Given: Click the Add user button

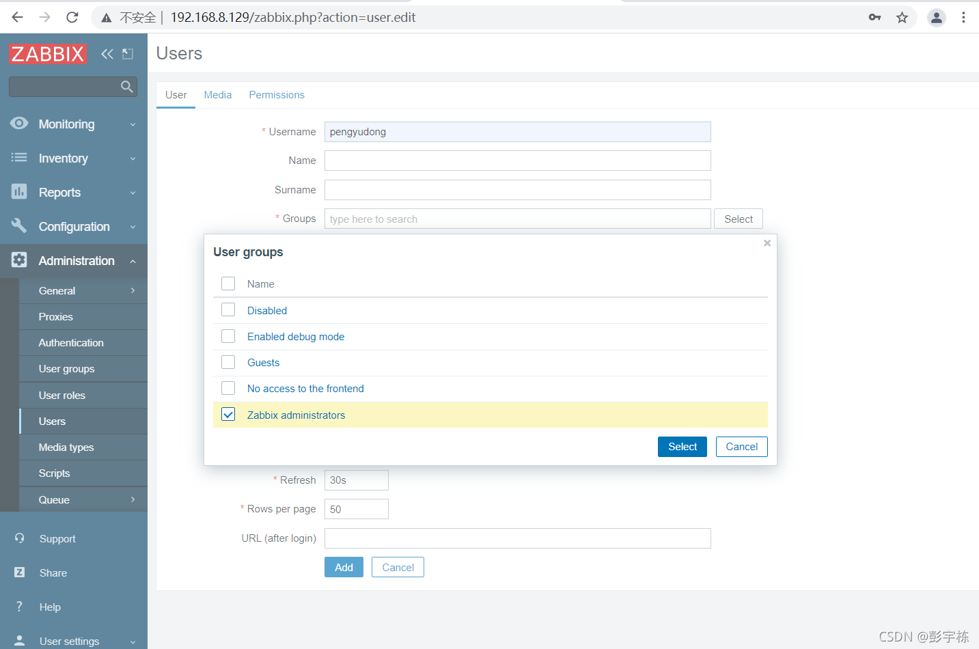Looking at the screenshot, I should [x=344, y=567].
